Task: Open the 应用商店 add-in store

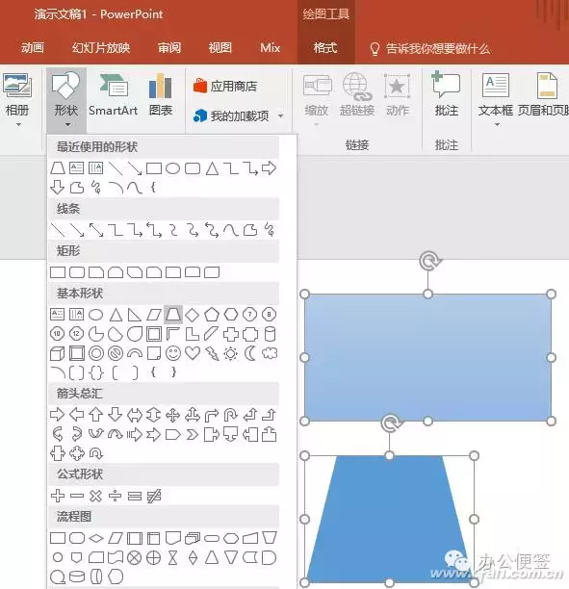Action: point(225,87)
